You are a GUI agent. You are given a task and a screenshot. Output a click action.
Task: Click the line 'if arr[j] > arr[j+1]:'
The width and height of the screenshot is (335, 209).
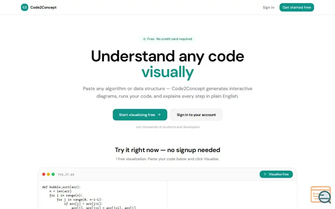click(x=83, y=204)
